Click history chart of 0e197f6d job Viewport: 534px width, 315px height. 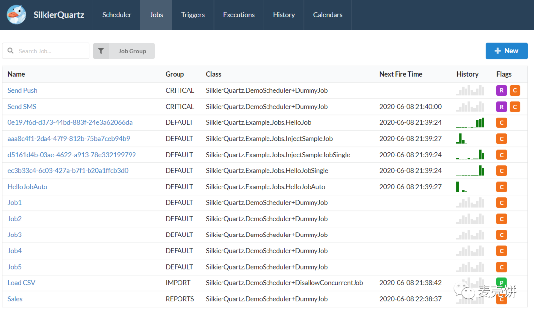(470, 122)
